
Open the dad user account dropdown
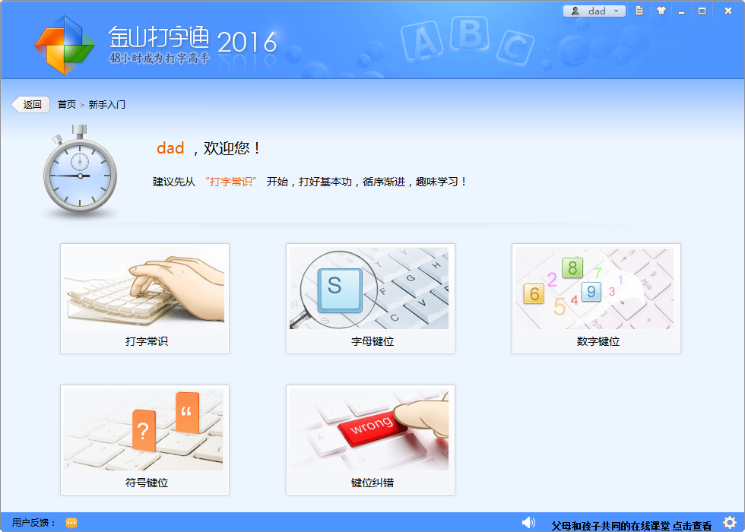pyautogui.click(x=594, y=11)
